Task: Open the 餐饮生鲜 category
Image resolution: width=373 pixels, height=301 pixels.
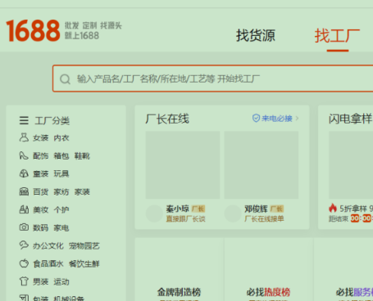Action: tap(84, 264)
